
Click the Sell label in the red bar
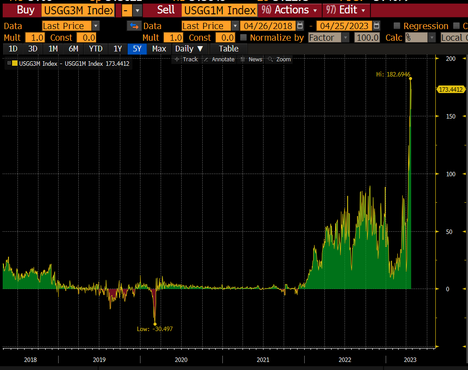(166, 10)
